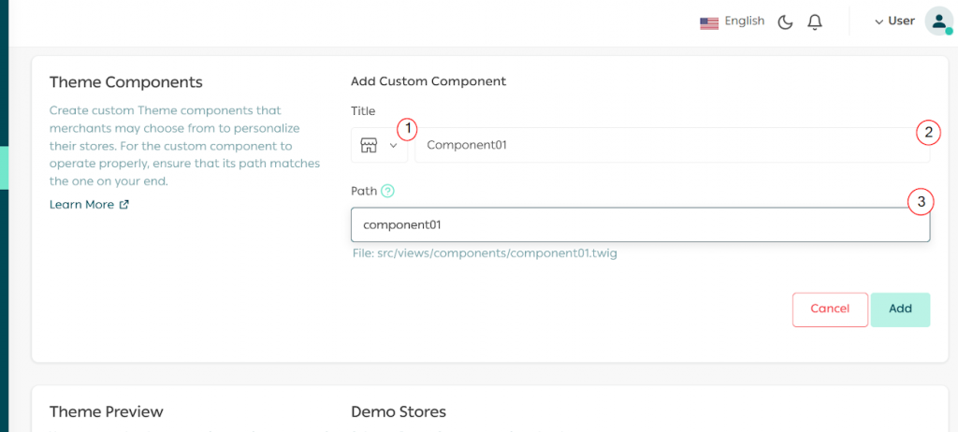Select the User account label

[x=901, y=22]
